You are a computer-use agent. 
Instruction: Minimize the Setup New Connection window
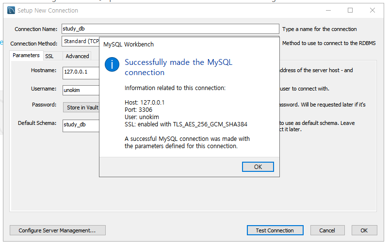click(x=328, y=10)
